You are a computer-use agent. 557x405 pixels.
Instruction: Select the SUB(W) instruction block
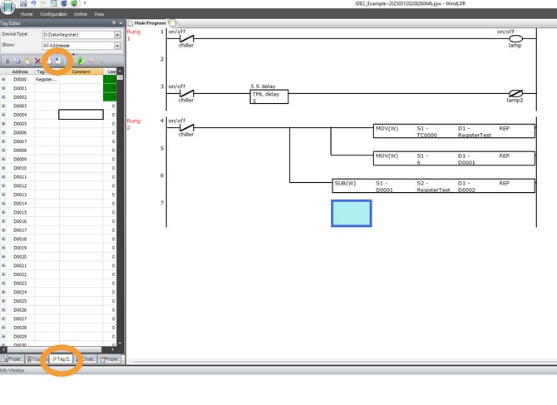[x=433, y=185]
